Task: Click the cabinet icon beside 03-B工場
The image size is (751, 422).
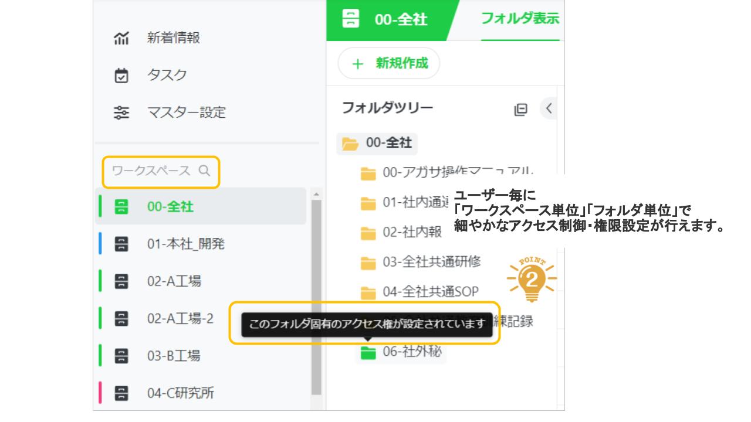Action: (121, 355)
